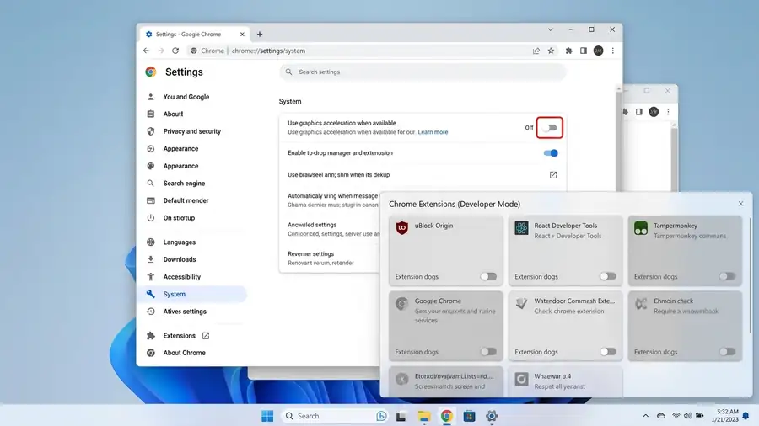The height and width of the screenshot is (426, 759).
Task: Open tab search chevron in title bar
Action: [551, 29]
